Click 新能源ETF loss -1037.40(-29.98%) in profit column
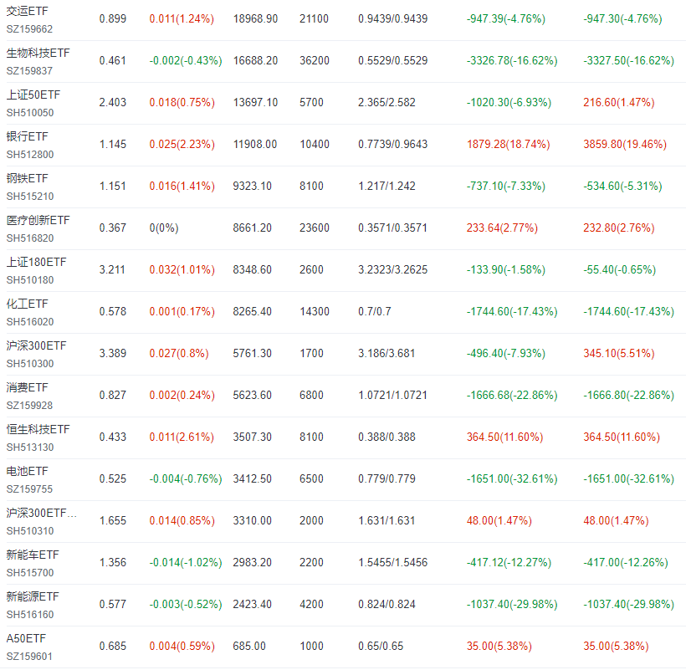This screenshot has height=670, width=686. (512, 605)
